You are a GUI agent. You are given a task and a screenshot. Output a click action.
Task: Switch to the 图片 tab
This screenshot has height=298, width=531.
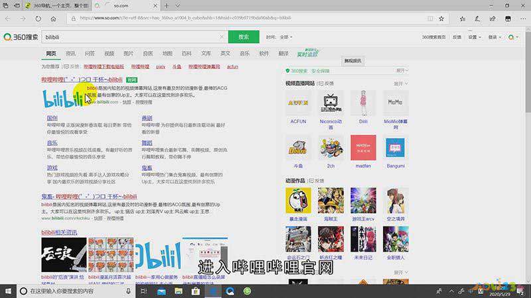128,54
